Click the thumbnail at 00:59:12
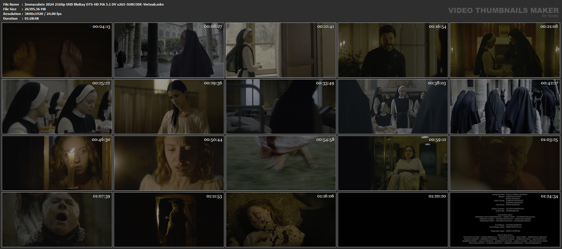This screenshot has width=562, height=249. coord(393,163)
